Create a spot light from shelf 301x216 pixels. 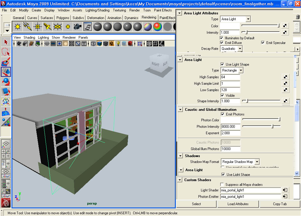coord(47,27)
